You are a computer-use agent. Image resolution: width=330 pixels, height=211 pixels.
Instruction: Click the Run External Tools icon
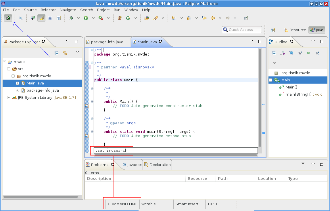coord(101,18)
